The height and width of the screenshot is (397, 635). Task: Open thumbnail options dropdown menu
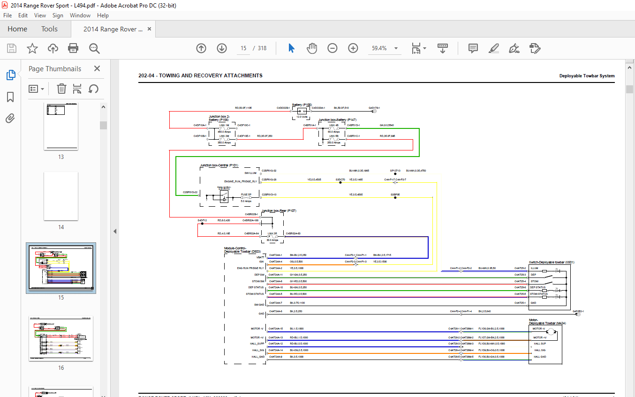pos(36,89)
